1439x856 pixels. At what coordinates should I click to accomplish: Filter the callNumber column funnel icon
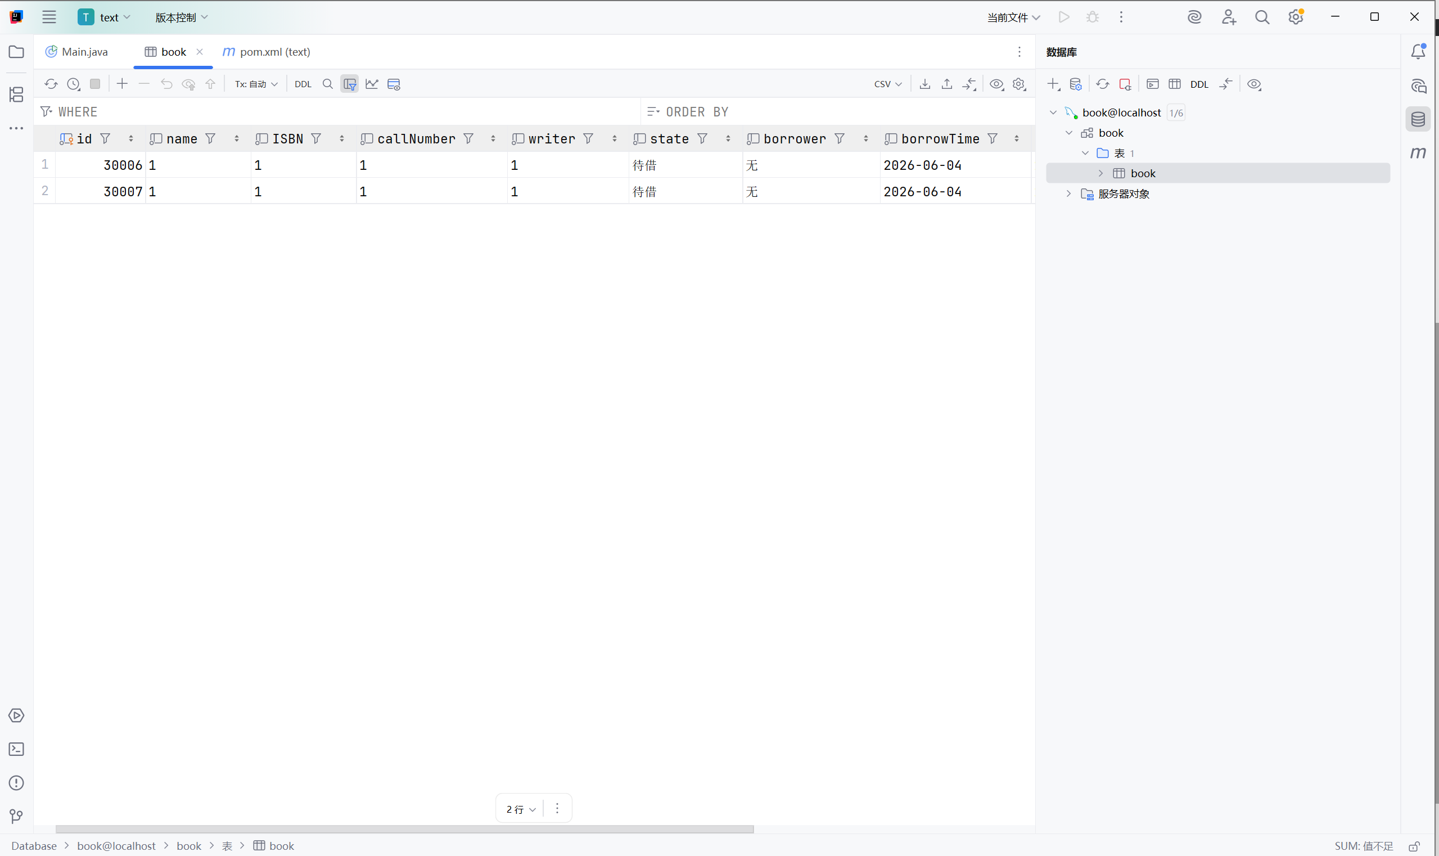[x=468, y=138]
